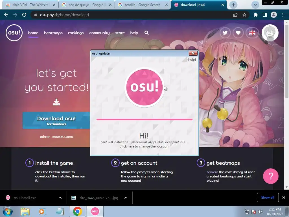Viewport: 289px width, 217px height.
Task: Go back with the browser back arrow
Action: (6, 15)
